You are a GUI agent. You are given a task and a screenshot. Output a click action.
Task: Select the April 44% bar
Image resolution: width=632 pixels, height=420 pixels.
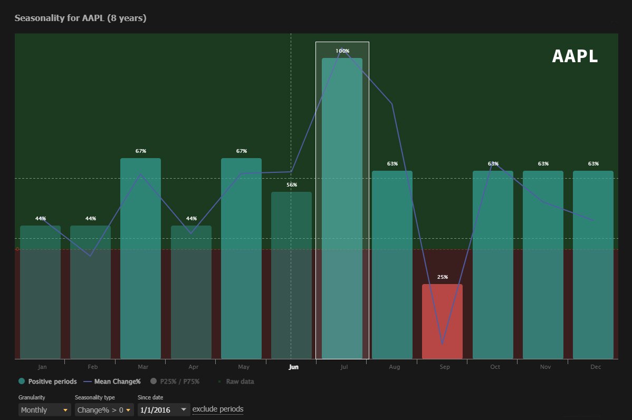click(x=191, y=292)
